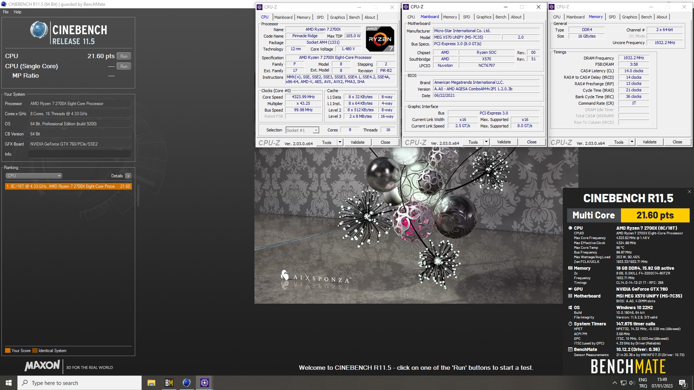Click the Info input field in Your System

80,154
